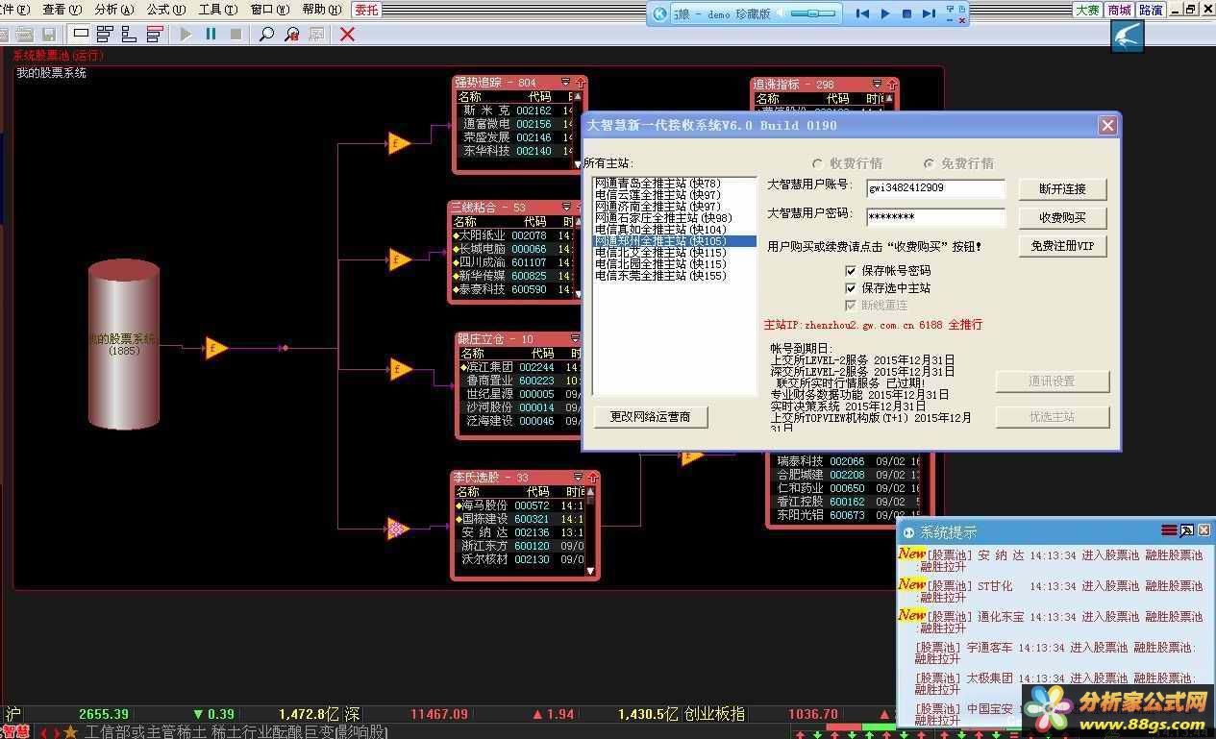Click the orange filter node before 三线粘合
The image size is (1216, 739).
coord(399,259)
